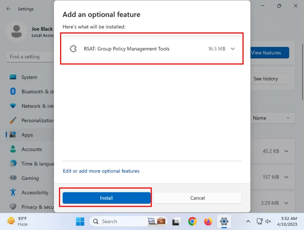Open Personalization category
This screenshot has width=304, height=230.
coord(30,120)
